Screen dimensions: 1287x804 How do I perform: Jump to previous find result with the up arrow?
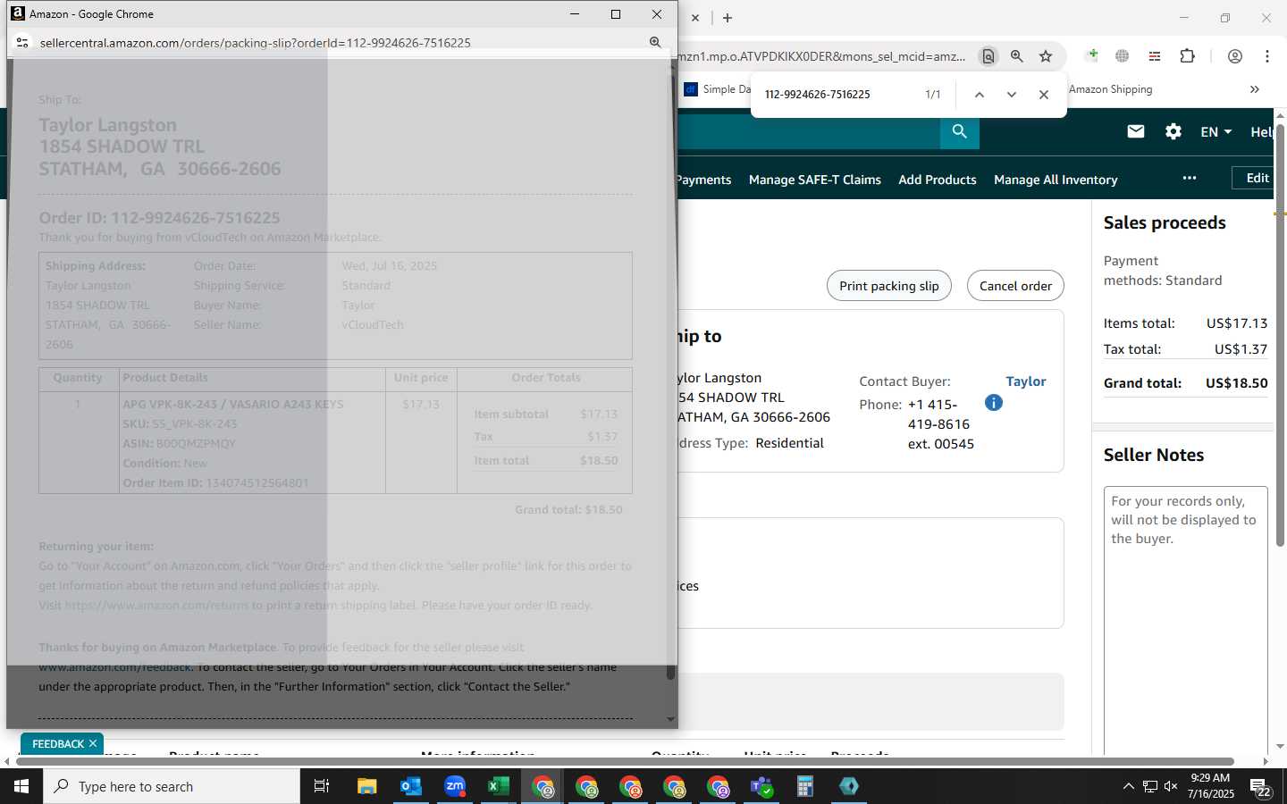tap(980, 94)
